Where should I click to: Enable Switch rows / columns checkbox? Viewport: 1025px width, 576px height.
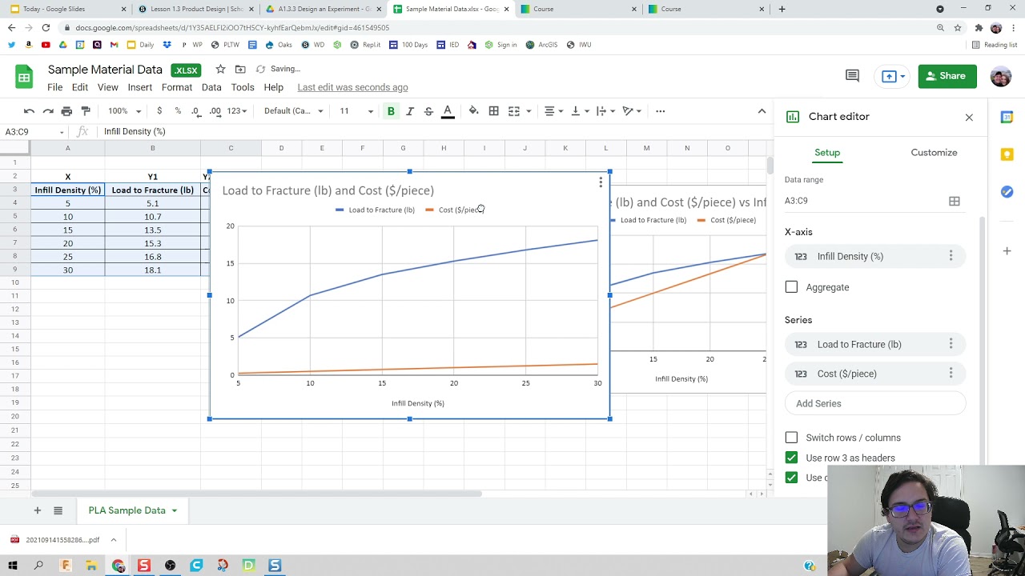click(791, 438)
